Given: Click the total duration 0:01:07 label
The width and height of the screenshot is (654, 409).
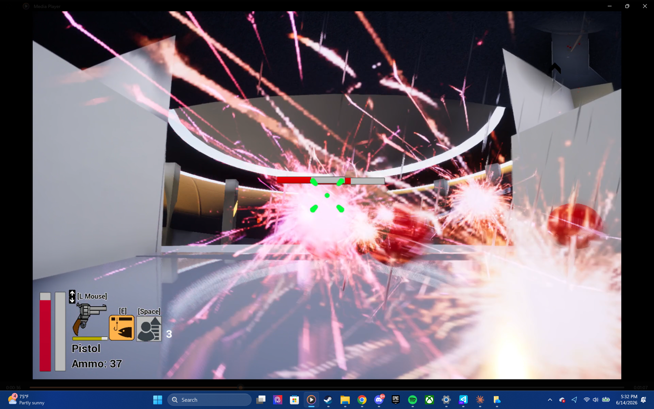Looking at the screenshot, I should pyautogui.click(x=640, y=387).
